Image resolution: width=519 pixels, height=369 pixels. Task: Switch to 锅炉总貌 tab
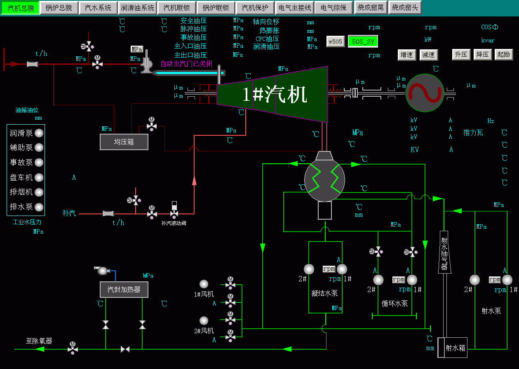point(59,8)
